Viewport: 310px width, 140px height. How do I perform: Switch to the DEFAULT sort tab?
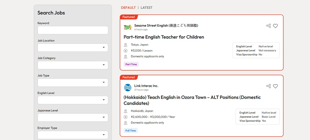pyautogui.click(x=128, y=8)
